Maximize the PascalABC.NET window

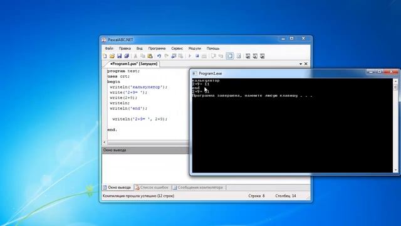[292, 38]
